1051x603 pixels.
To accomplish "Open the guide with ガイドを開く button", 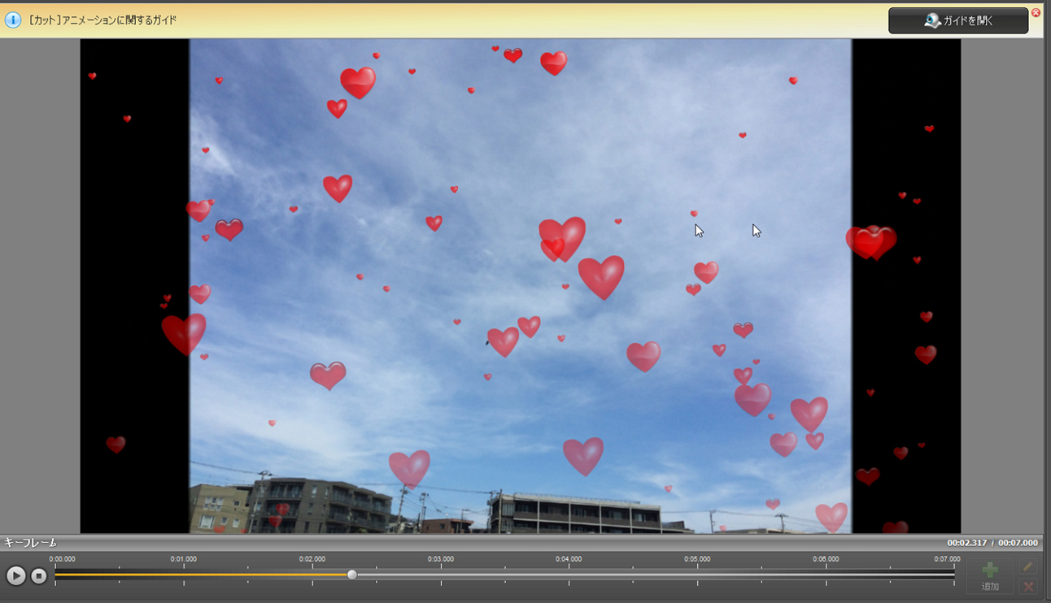I will pyautogui.click(x=957, y=21).
